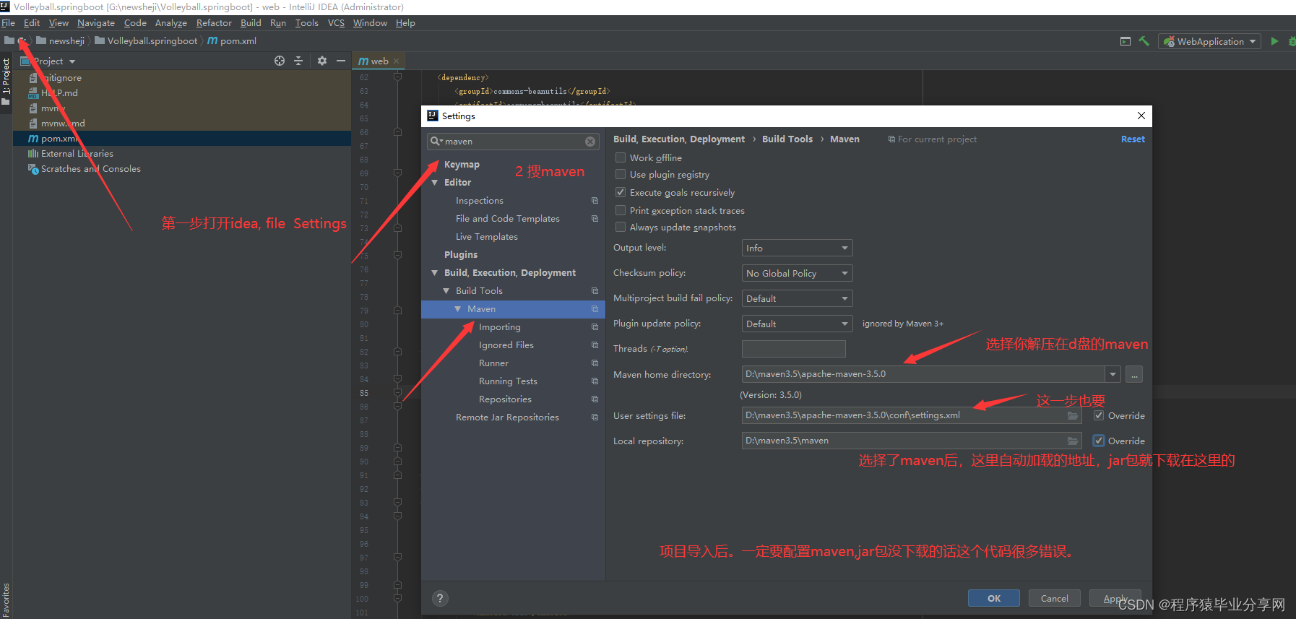The height and width of the screenshot is (619, 1296).
Task: Open the WebApplication run configuration dropdown
Action: pyautogui.click(x=1210, y=41)
